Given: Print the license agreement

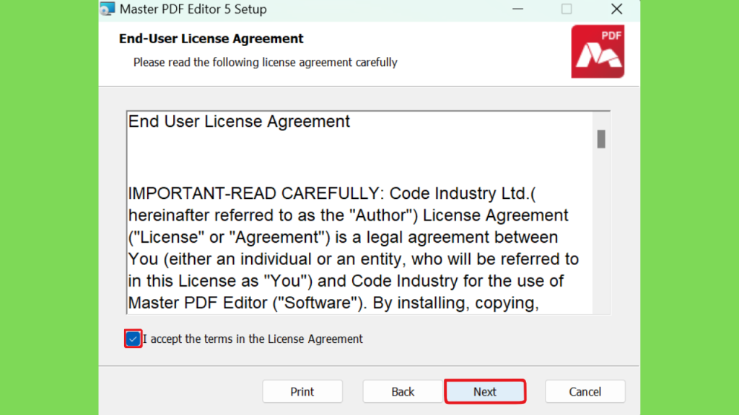Looking at the screenshot, I should point(302,391).
